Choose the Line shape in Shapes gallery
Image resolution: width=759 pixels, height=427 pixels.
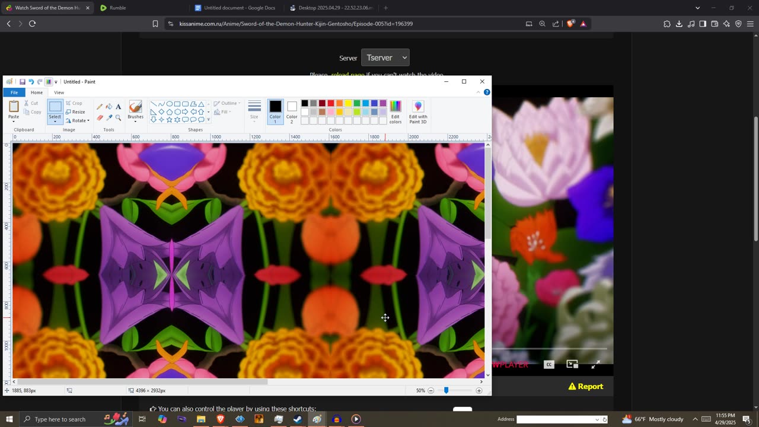(x=154, y=104)
